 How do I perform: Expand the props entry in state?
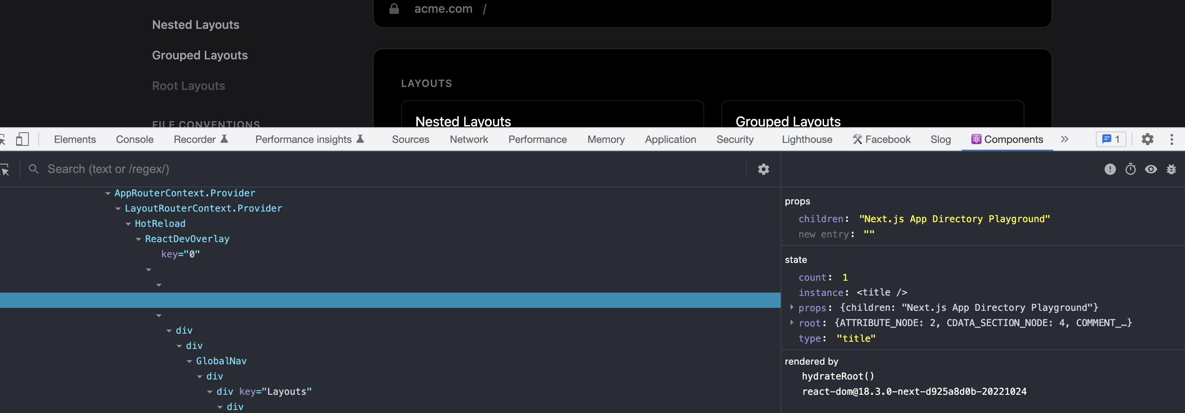tap(791, 307)
